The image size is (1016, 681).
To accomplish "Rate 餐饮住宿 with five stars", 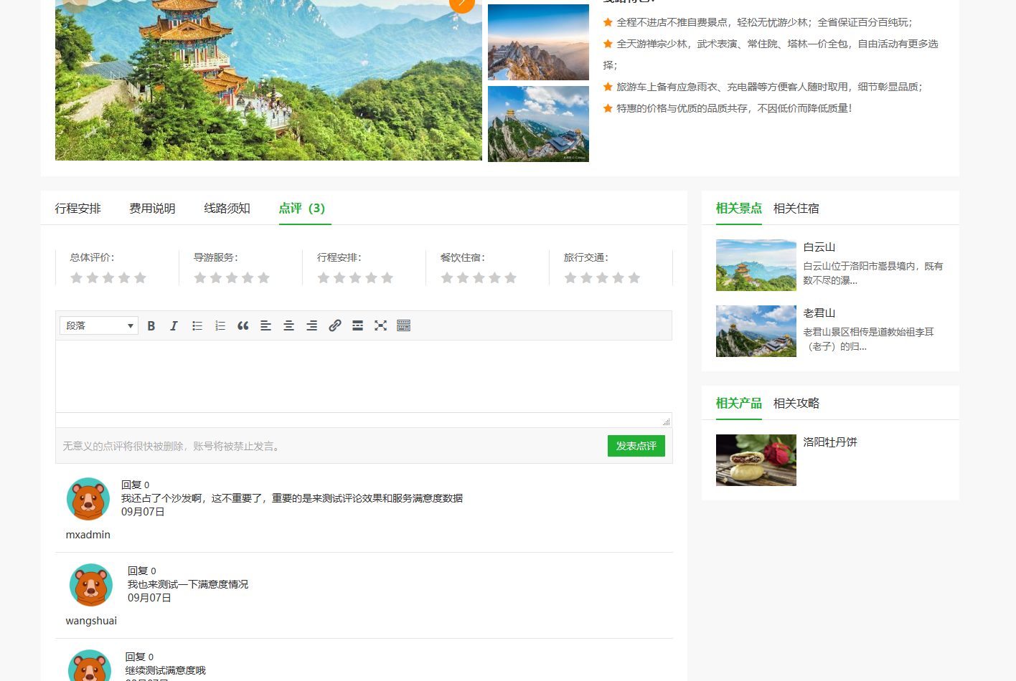I will point(510,277).
